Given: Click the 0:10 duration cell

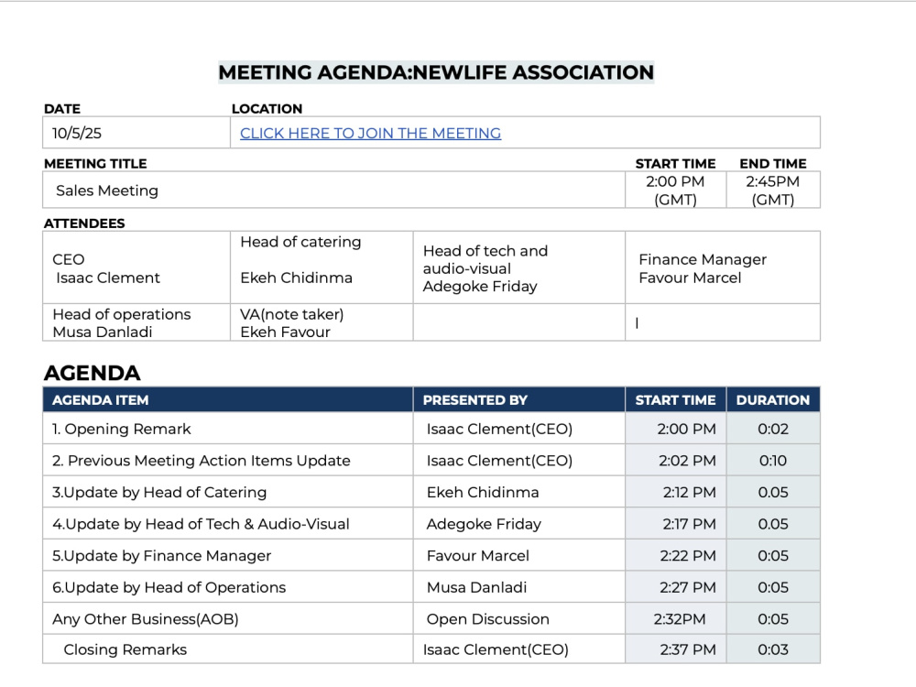Looking at the screenshot, I should (x=773, y=461).
